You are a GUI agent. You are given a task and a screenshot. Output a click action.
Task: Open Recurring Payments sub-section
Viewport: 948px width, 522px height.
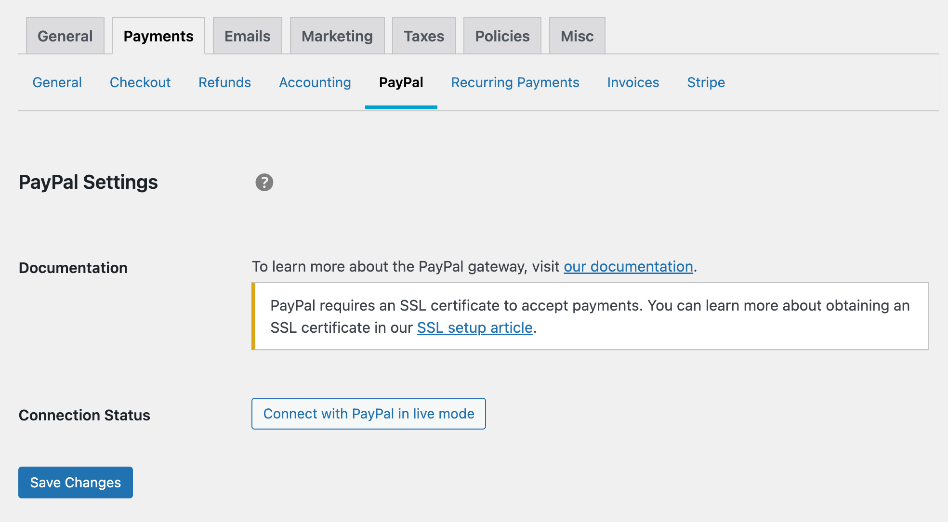[515, 82]
